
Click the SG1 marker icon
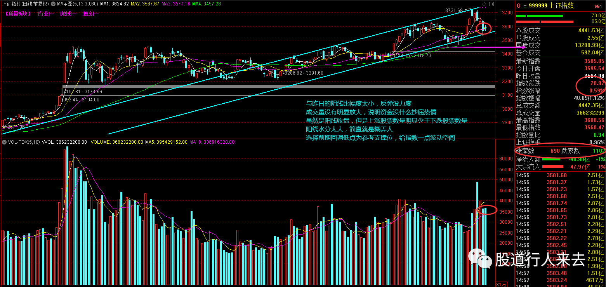[x=598, y=6]
